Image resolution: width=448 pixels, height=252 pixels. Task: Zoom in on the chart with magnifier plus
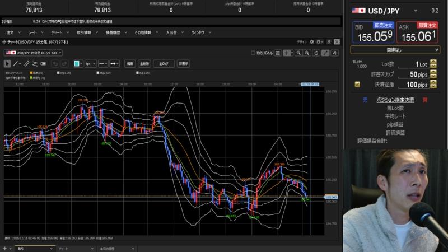coord(300,53)
